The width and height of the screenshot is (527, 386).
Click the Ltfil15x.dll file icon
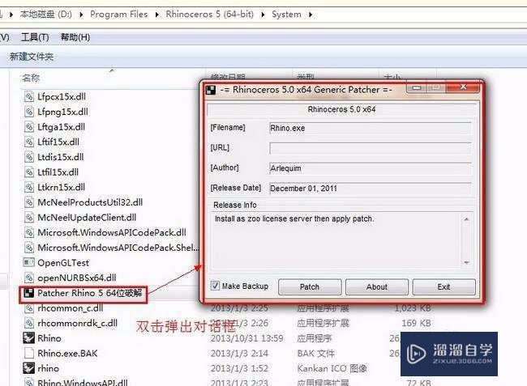tap(29, 172)
